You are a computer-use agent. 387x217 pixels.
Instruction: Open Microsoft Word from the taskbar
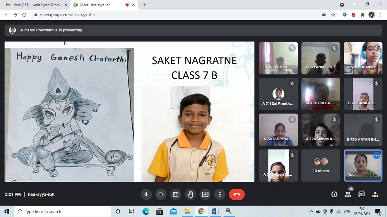pyautogui.click(x=215, y=211)
